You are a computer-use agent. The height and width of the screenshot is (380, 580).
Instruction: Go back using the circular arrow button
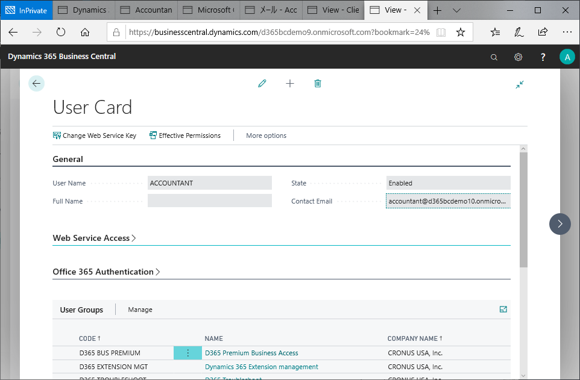[x=36, y=84]
